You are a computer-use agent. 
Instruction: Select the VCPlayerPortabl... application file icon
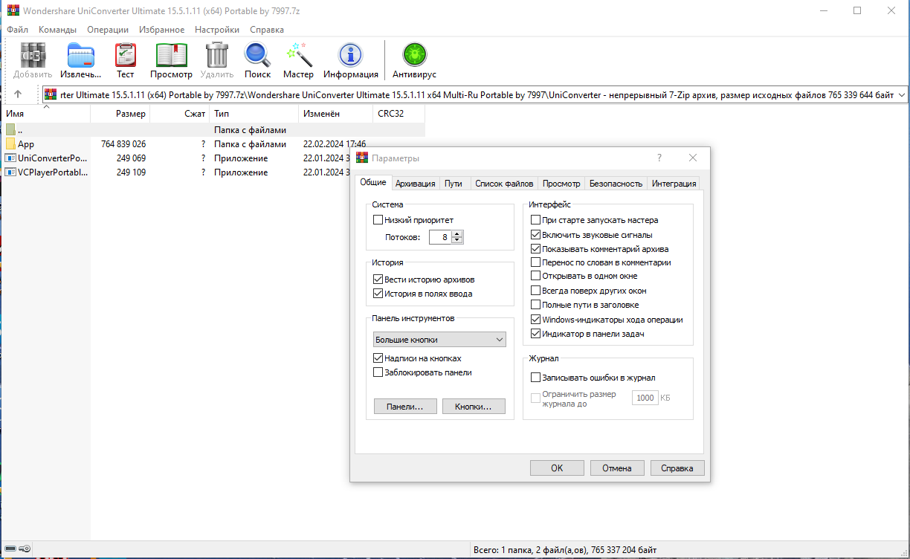[10, 172]
